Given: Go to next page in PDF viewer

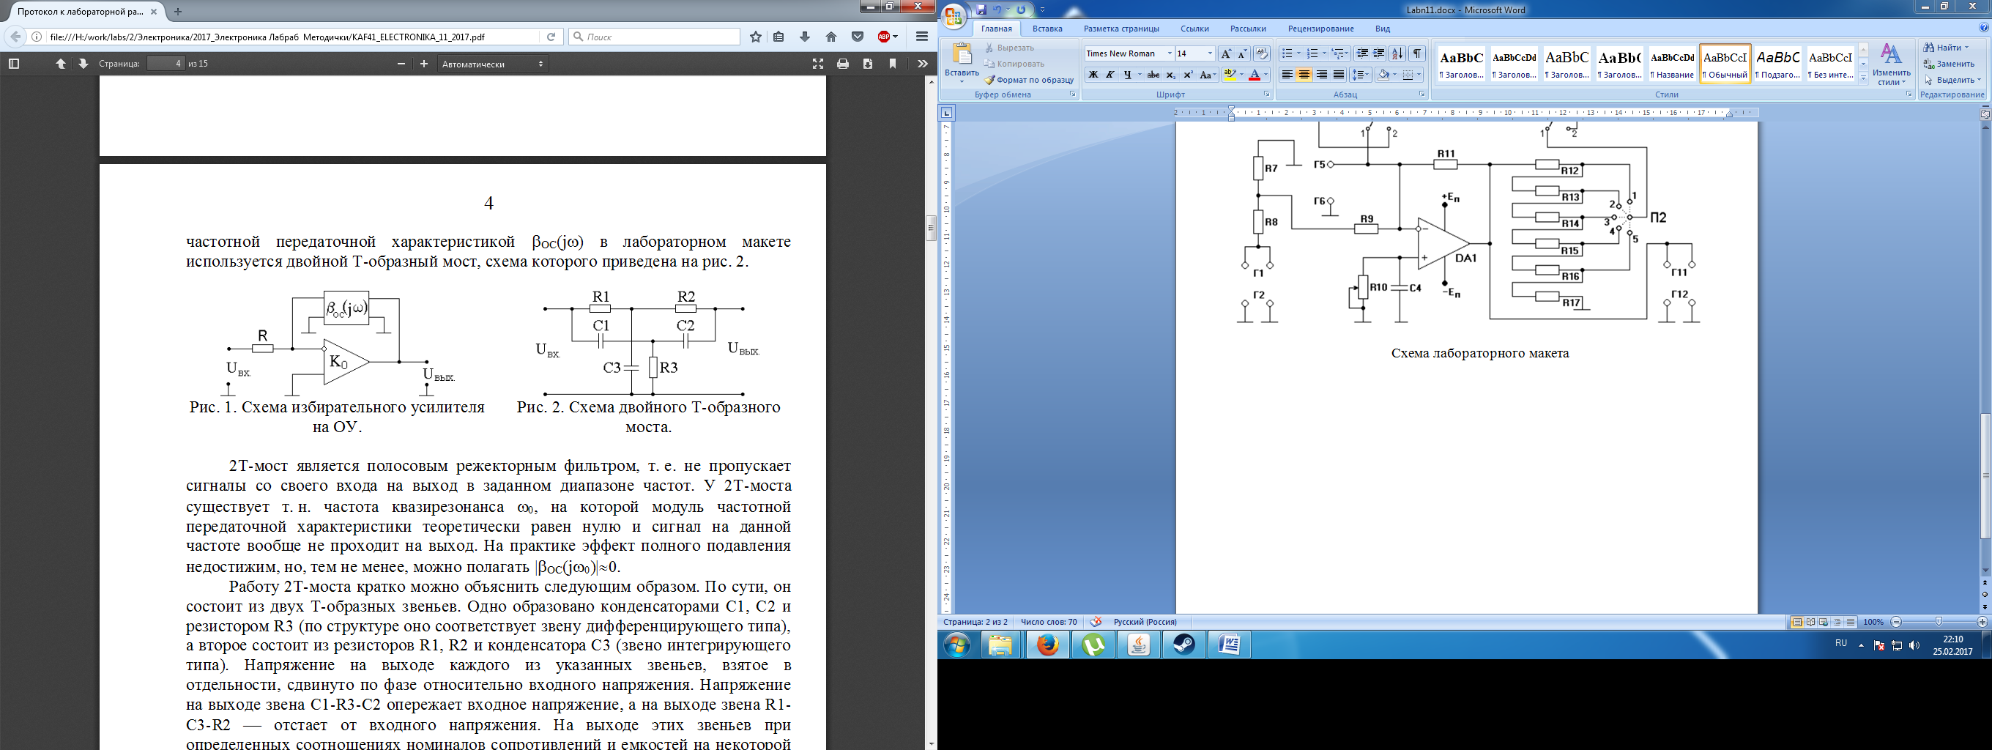Looking at the screenshot, I should (83, 64).
